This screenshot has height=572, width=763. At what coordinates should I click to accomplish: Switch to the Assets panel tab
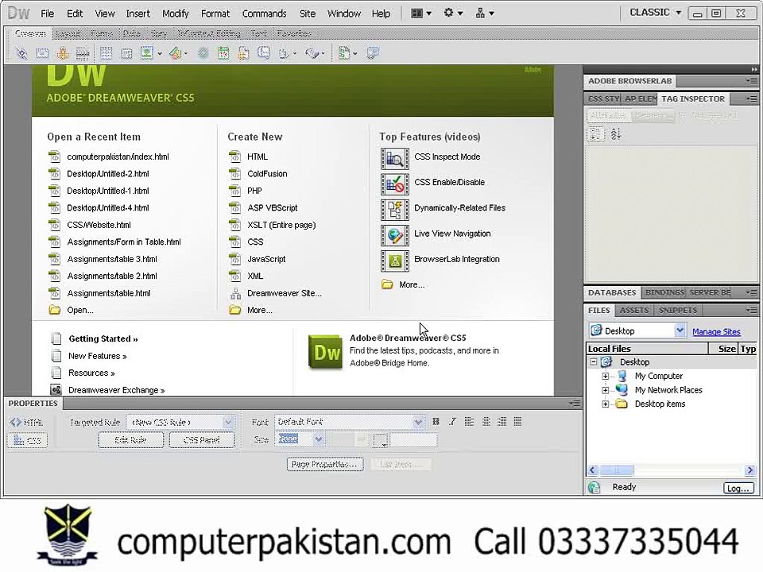pos(633,311)
